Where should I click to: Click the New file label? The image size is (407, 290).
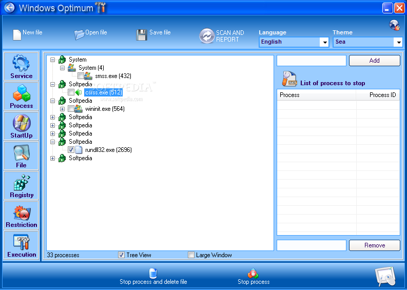(32, 32)
